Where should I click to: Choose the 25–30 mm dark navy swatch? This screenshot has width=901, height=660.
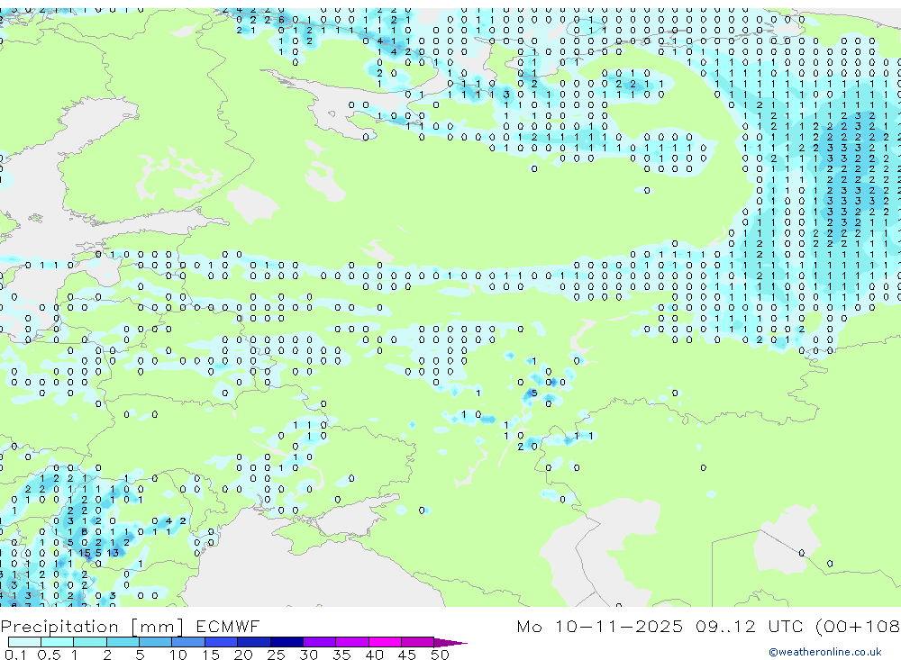[x=287, y=642]
